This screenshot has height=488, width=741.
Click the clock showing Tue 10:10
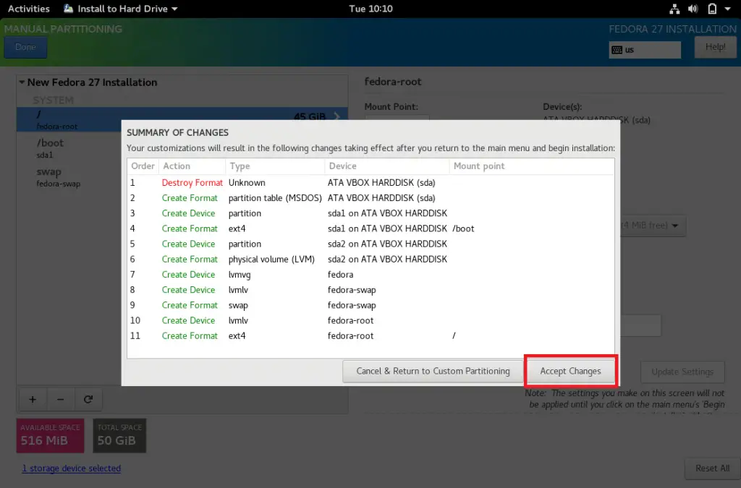[x=370, y=9]
